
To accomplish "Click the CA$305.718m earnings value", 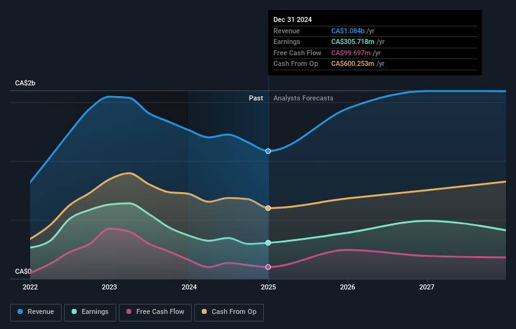I will tap(353, 41).
